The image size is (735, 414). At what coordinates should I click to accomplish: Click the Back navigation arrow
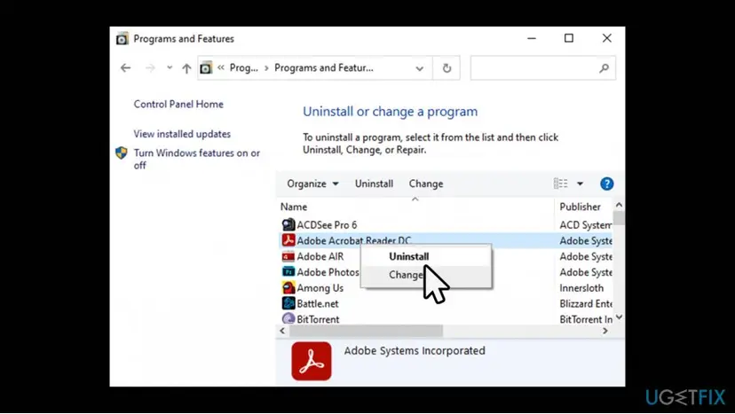[x=126, y=68]
